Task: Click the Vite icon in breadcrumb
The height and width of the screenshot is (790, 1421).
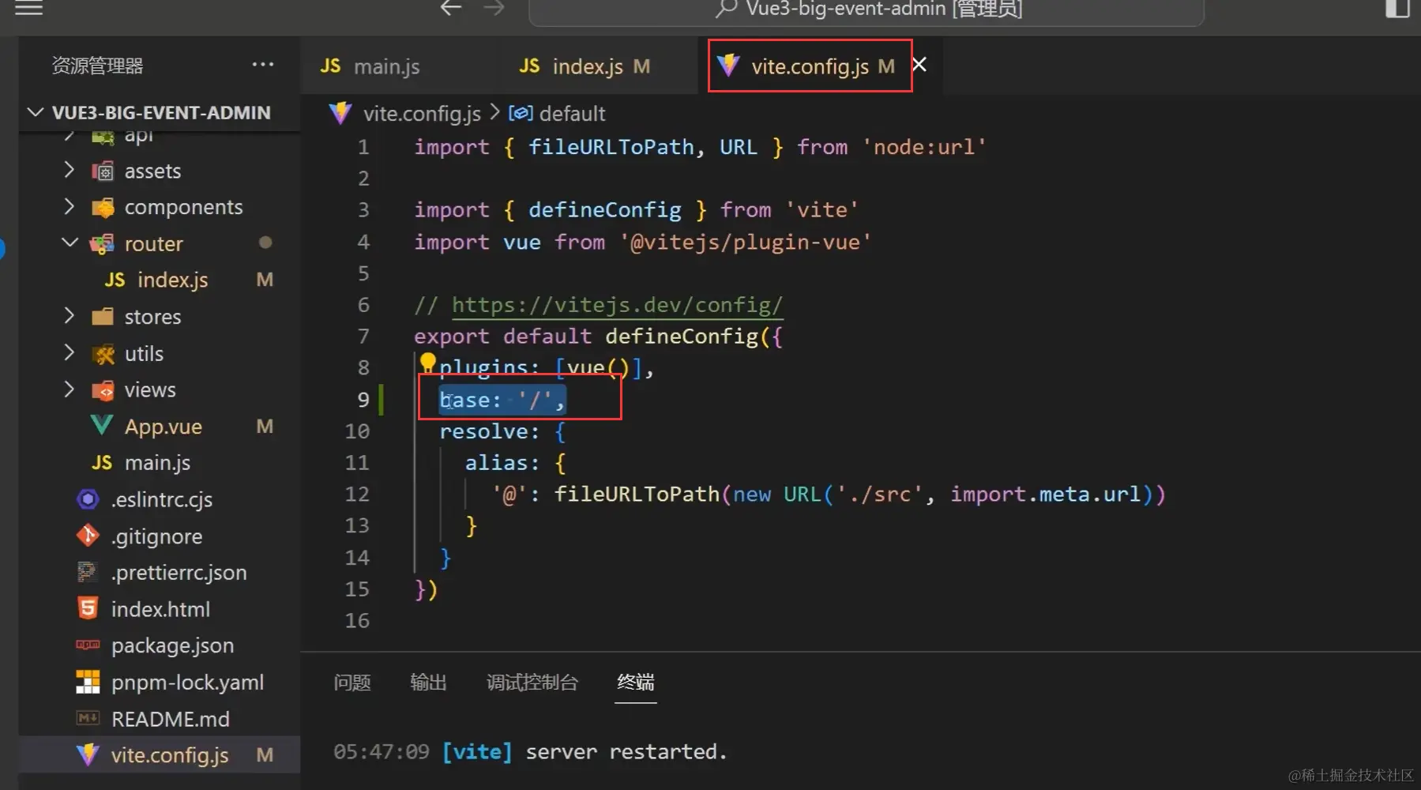Action: (x=340, y=113)
